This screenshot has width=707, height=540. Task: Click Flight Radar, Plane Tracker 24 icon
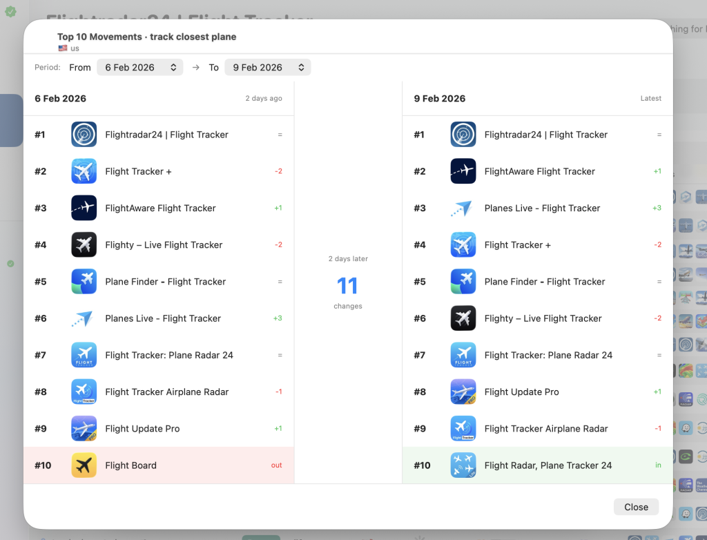click(x=463, y=465)
